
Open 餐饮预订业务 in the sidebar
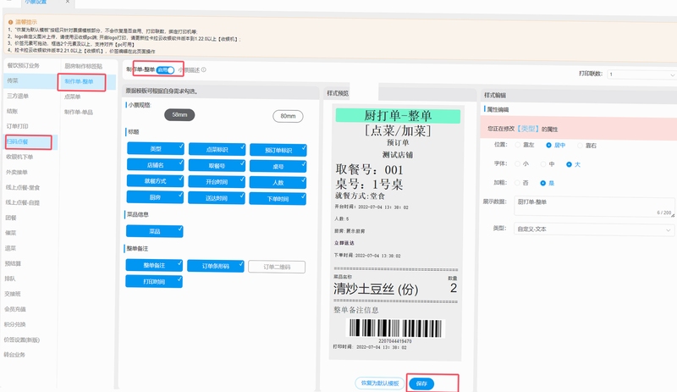pos(24,65)
